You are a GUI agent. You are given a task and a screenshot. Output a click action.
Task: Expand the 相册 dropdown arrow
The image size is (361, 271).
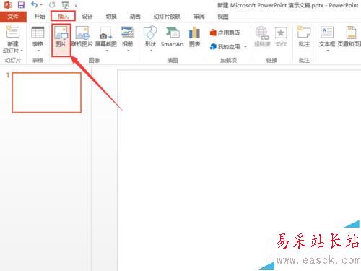[128, 51]
